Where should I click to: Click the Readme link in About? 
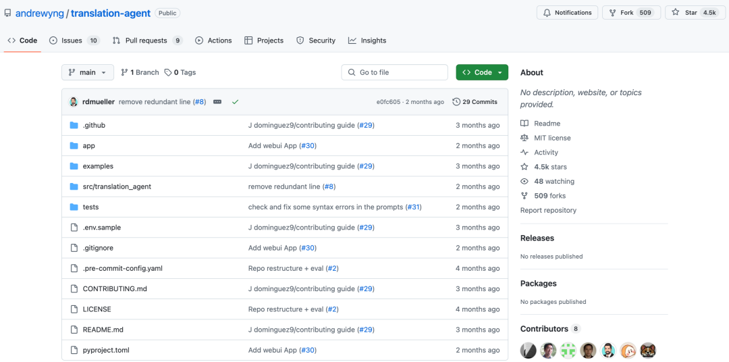click(x=547, y=124)
